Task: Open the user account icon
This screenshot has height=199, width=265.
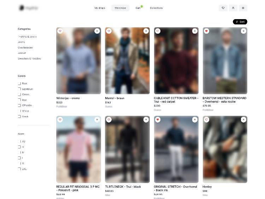Action: (x=233, y=8)
